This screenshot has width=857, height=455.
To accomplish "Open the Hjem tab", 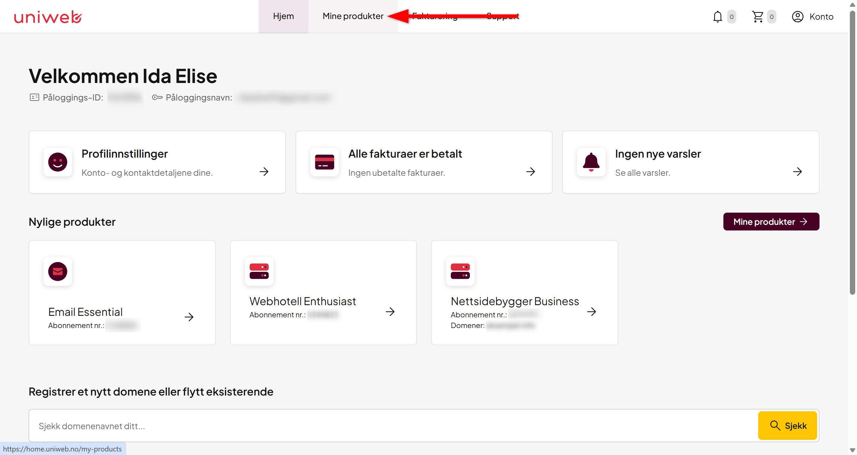I will 283,16.
